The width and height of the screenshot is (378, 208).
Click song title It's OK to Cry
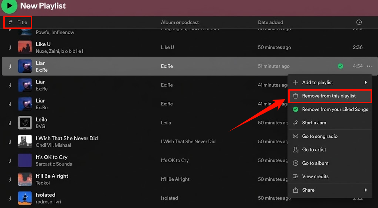coord(52,157)
